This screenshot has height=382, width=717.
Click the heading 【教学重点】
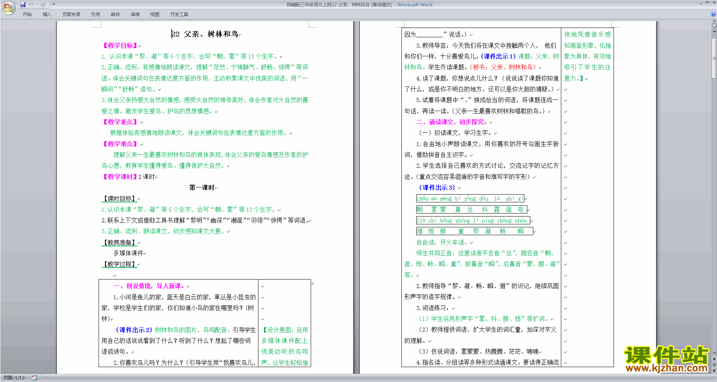120,122
